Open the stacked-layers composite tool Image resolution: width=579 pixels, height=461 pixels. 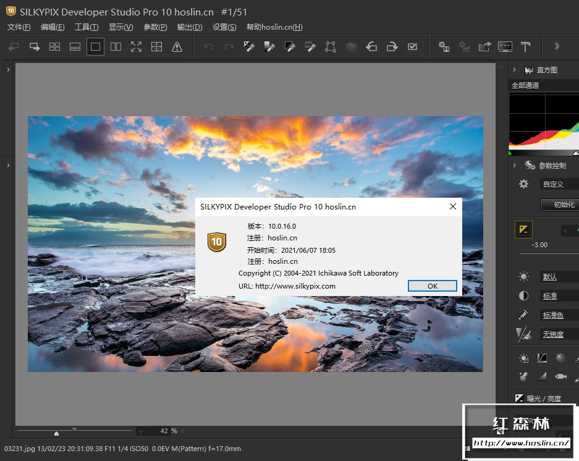pyautogui.click(x=351, y=47)
